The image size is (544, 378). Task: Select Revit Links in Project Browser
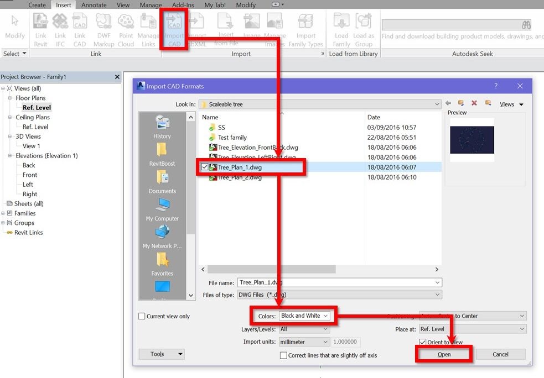(28, 233)
